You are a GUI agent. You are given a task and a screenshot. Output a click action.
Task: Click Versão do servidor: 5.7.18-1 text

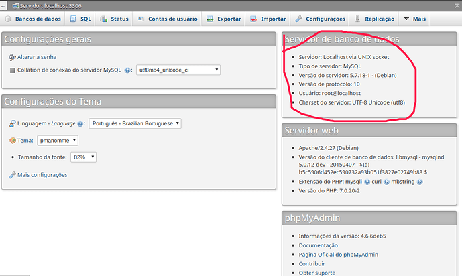[x=348, y=75]
